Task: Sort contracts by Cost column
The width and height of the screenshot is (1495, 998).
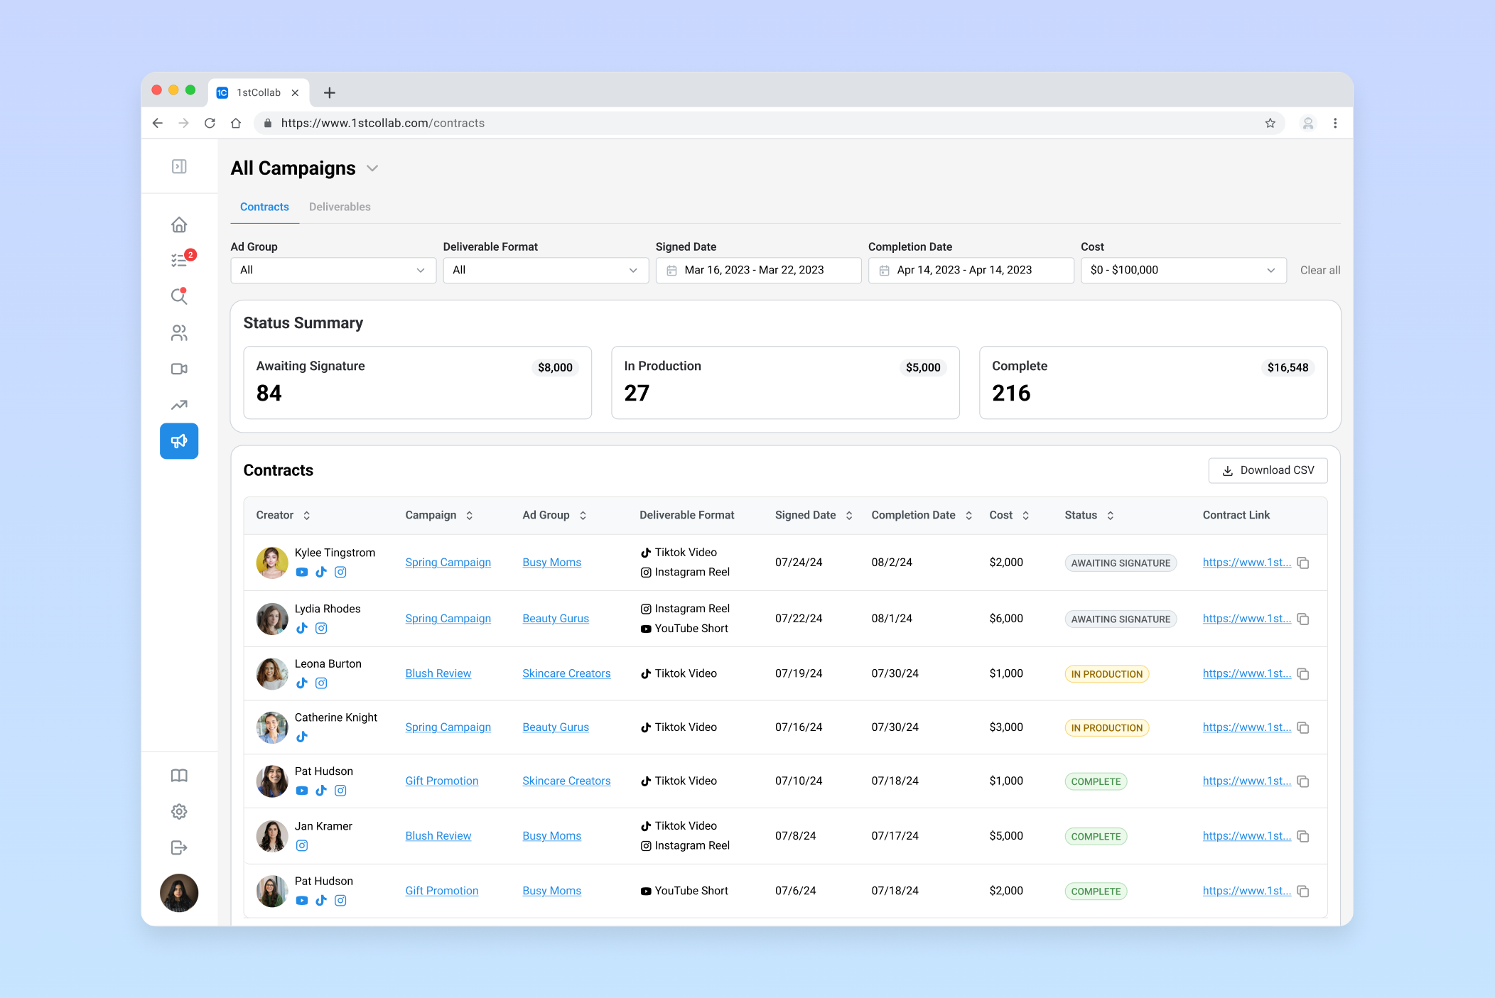Action: point(1025,516)
